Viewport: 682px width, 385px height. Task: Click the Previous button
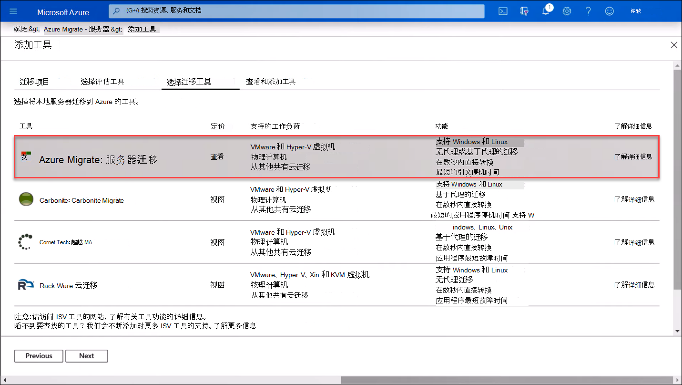39,356
